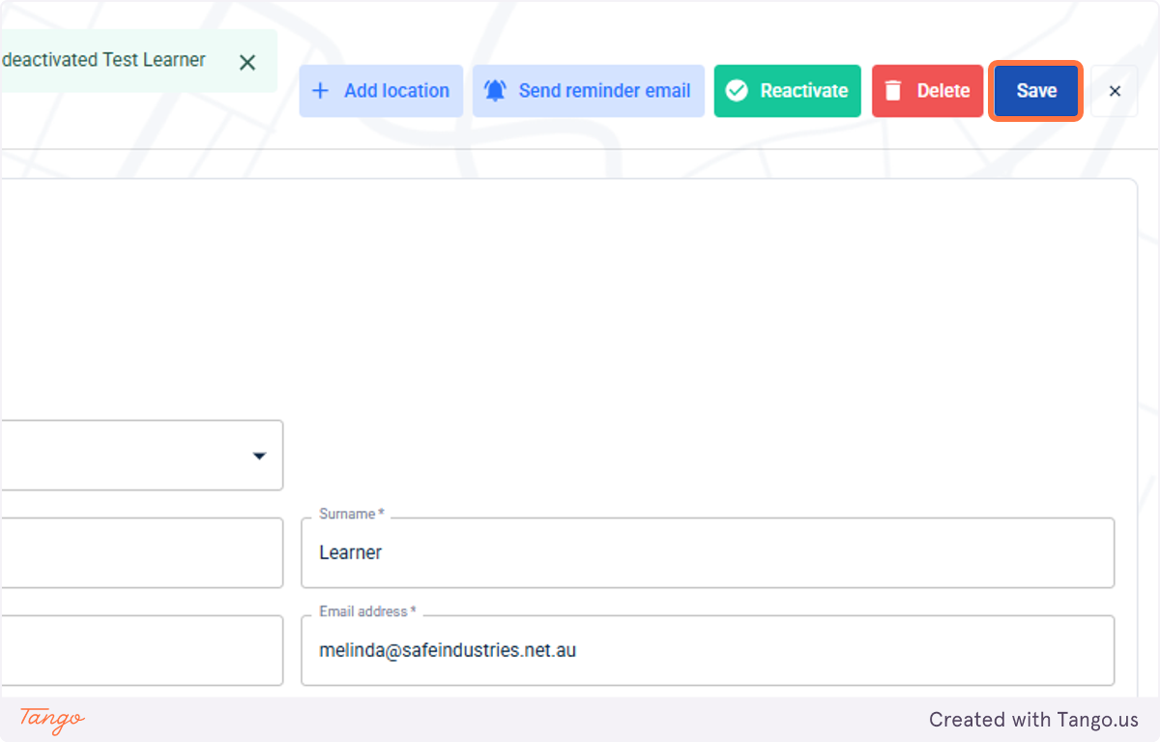Reactivate the learner account

tap(788, 91)
